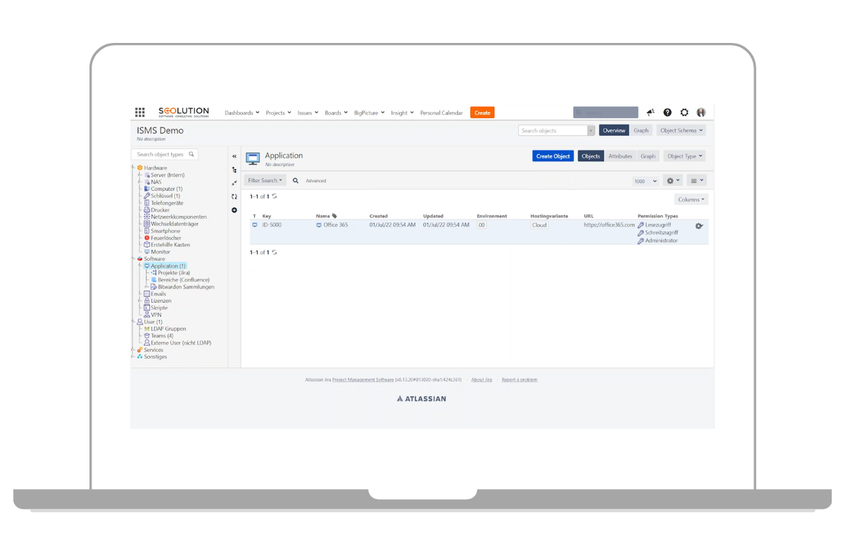Open the Object Schema dropdown
This screenshot has width=845, height=556.
point(681,130)
